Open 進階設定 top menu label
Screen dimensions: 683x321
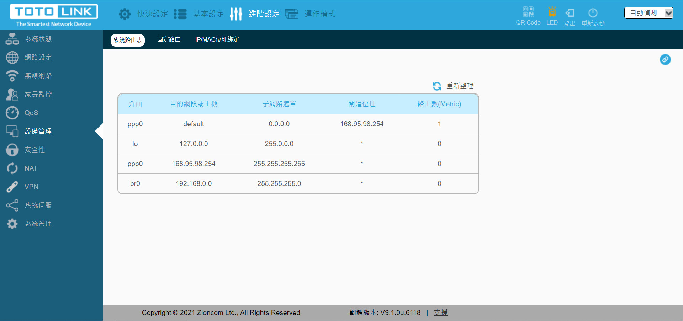click(264, 14)
